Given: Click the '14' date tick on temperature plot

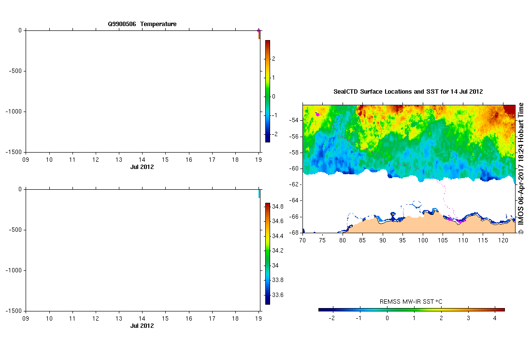Looking at the screenshot, I should (142, 160).
